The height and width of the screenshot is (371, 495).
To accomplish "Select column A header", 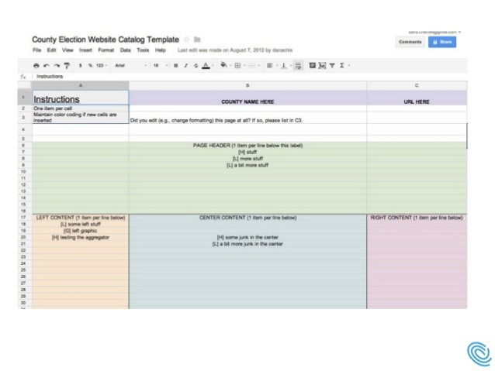I will [80, 85].
